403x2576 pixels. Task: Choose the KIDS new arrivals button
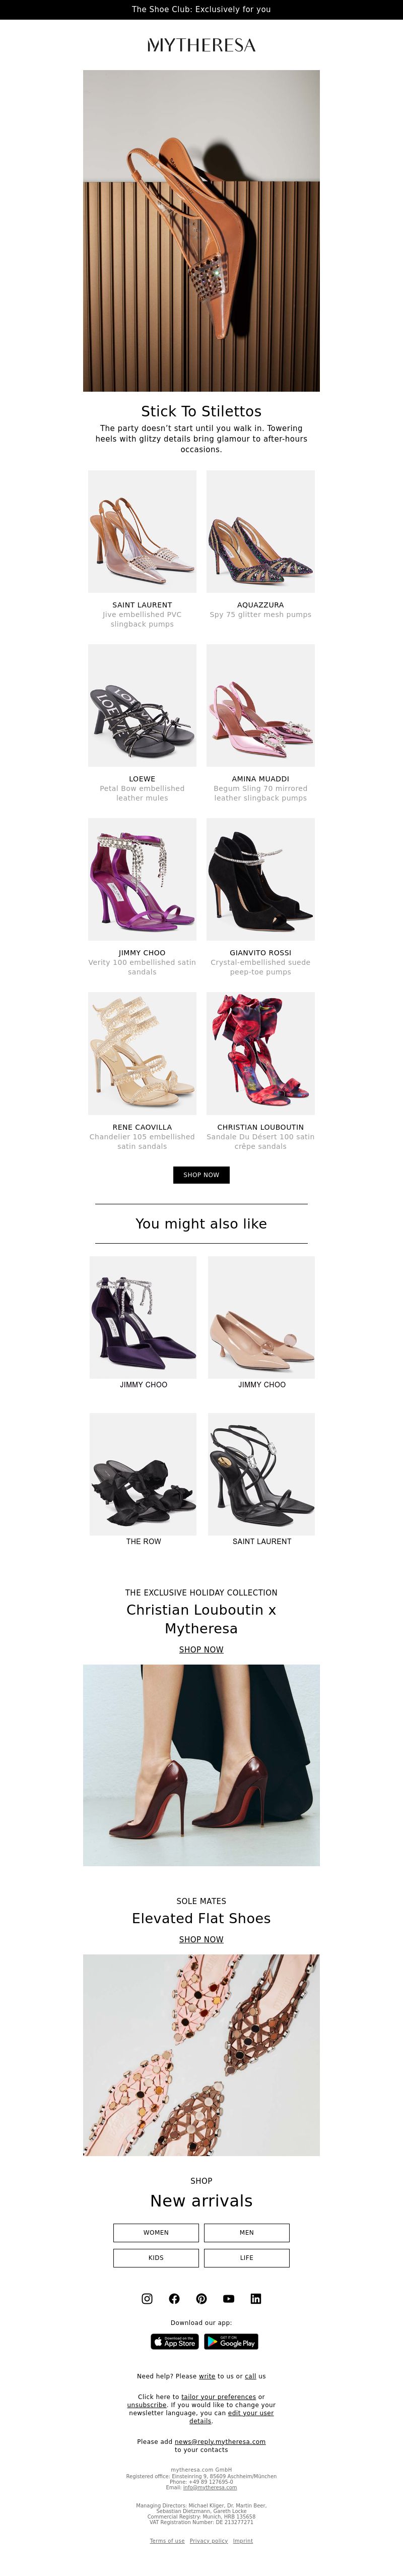coord(156,2258)
